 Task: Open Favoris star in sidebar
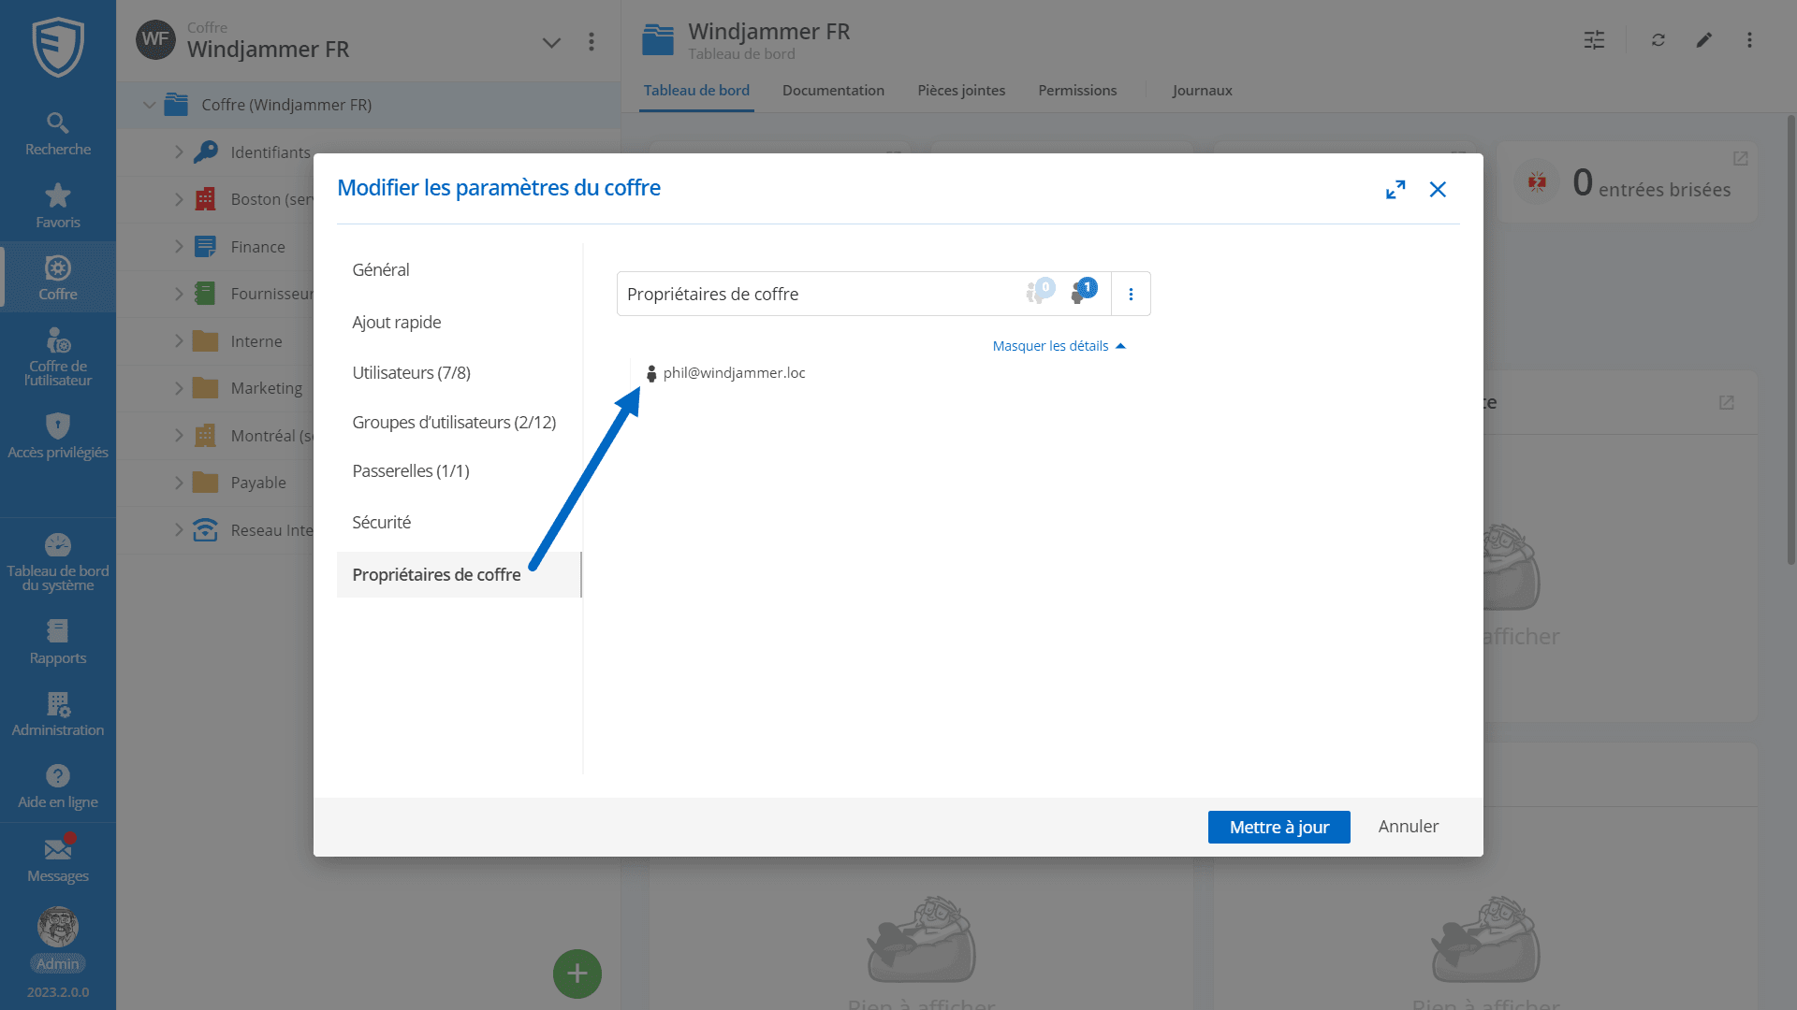(x=58, y=206)
